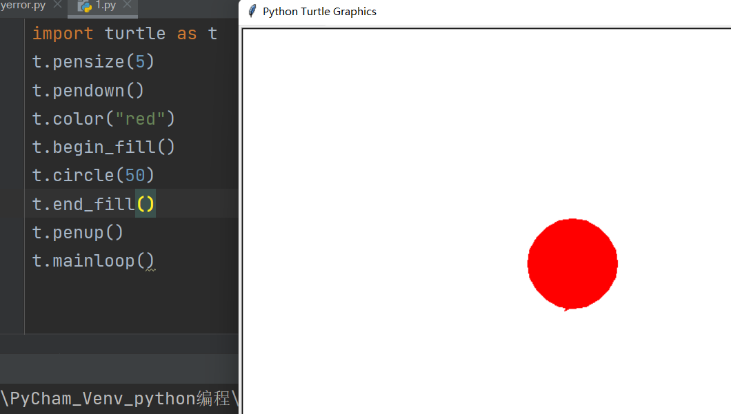Close the yerror.py tab with its X icon

coord(58,4)
